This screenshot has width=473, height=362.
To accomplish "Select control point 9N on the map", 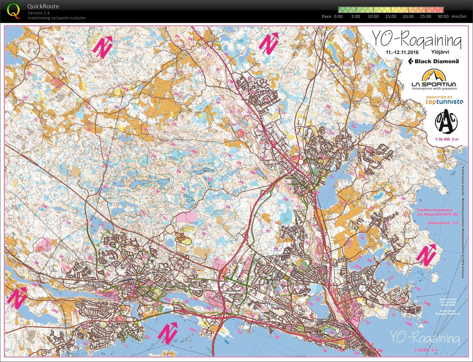I will 369,261.
